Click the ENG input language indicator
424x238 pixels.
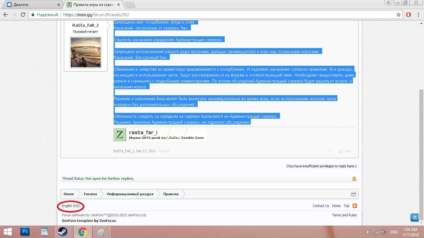394,232
